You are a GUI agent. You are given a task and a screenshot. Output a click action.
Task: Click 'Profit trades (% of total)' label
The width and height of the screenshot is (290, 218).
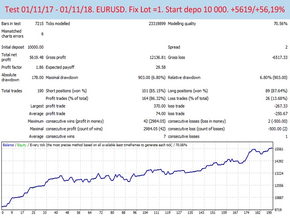(67, 99)
